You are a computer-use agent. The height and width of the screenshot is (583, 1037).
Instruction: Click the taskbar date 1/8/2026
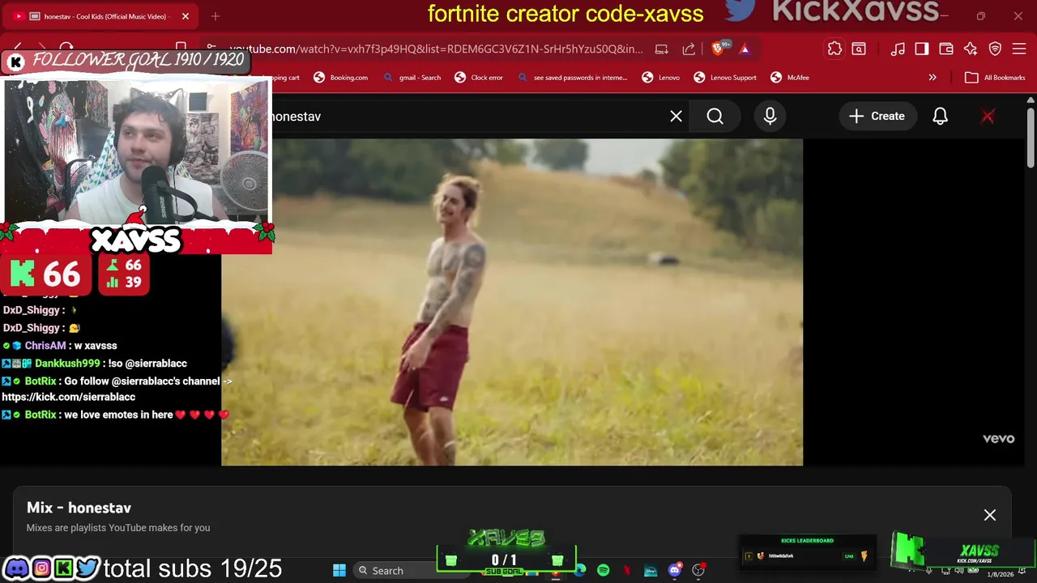(x=1001, y=574)
